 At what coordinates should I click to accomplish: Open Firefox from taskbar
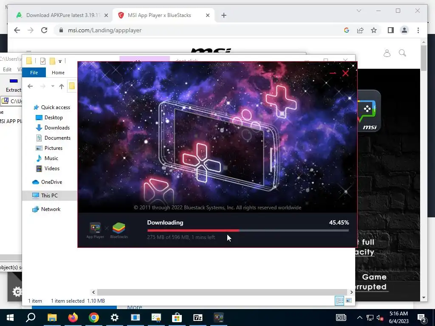[x=73, y=318]
